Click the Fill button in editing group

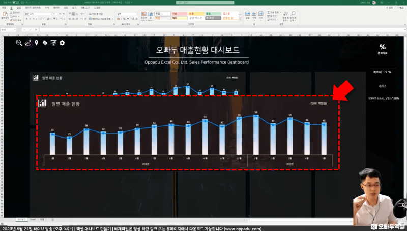pos(272,16)
